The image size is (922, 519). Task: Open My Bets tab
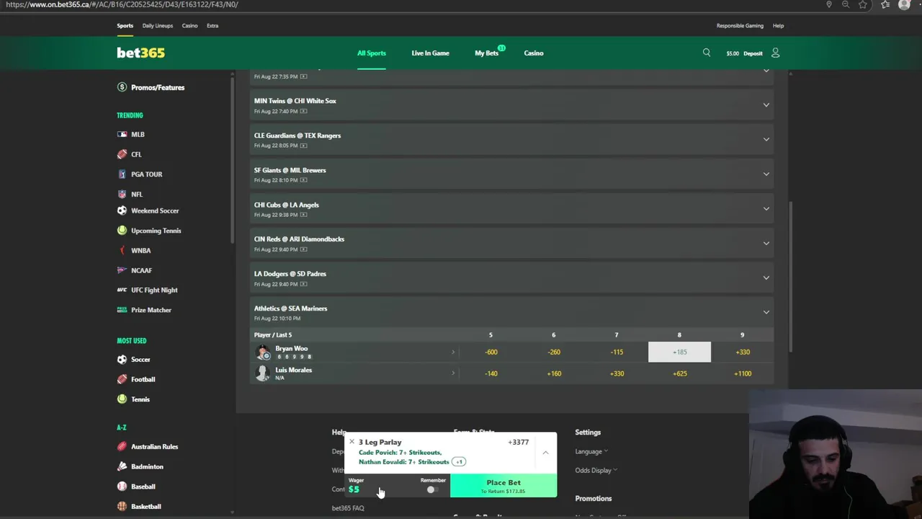click(486, 53)
